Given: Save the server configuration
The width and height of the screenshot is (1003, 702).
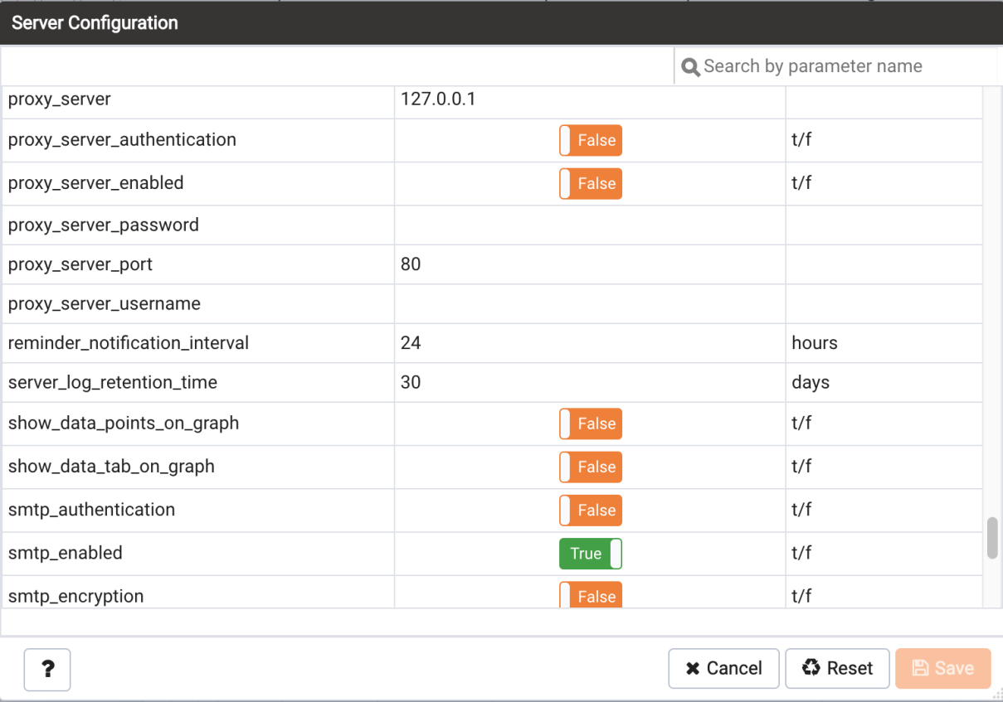Looking at the screenshot, I should (943, 669).
